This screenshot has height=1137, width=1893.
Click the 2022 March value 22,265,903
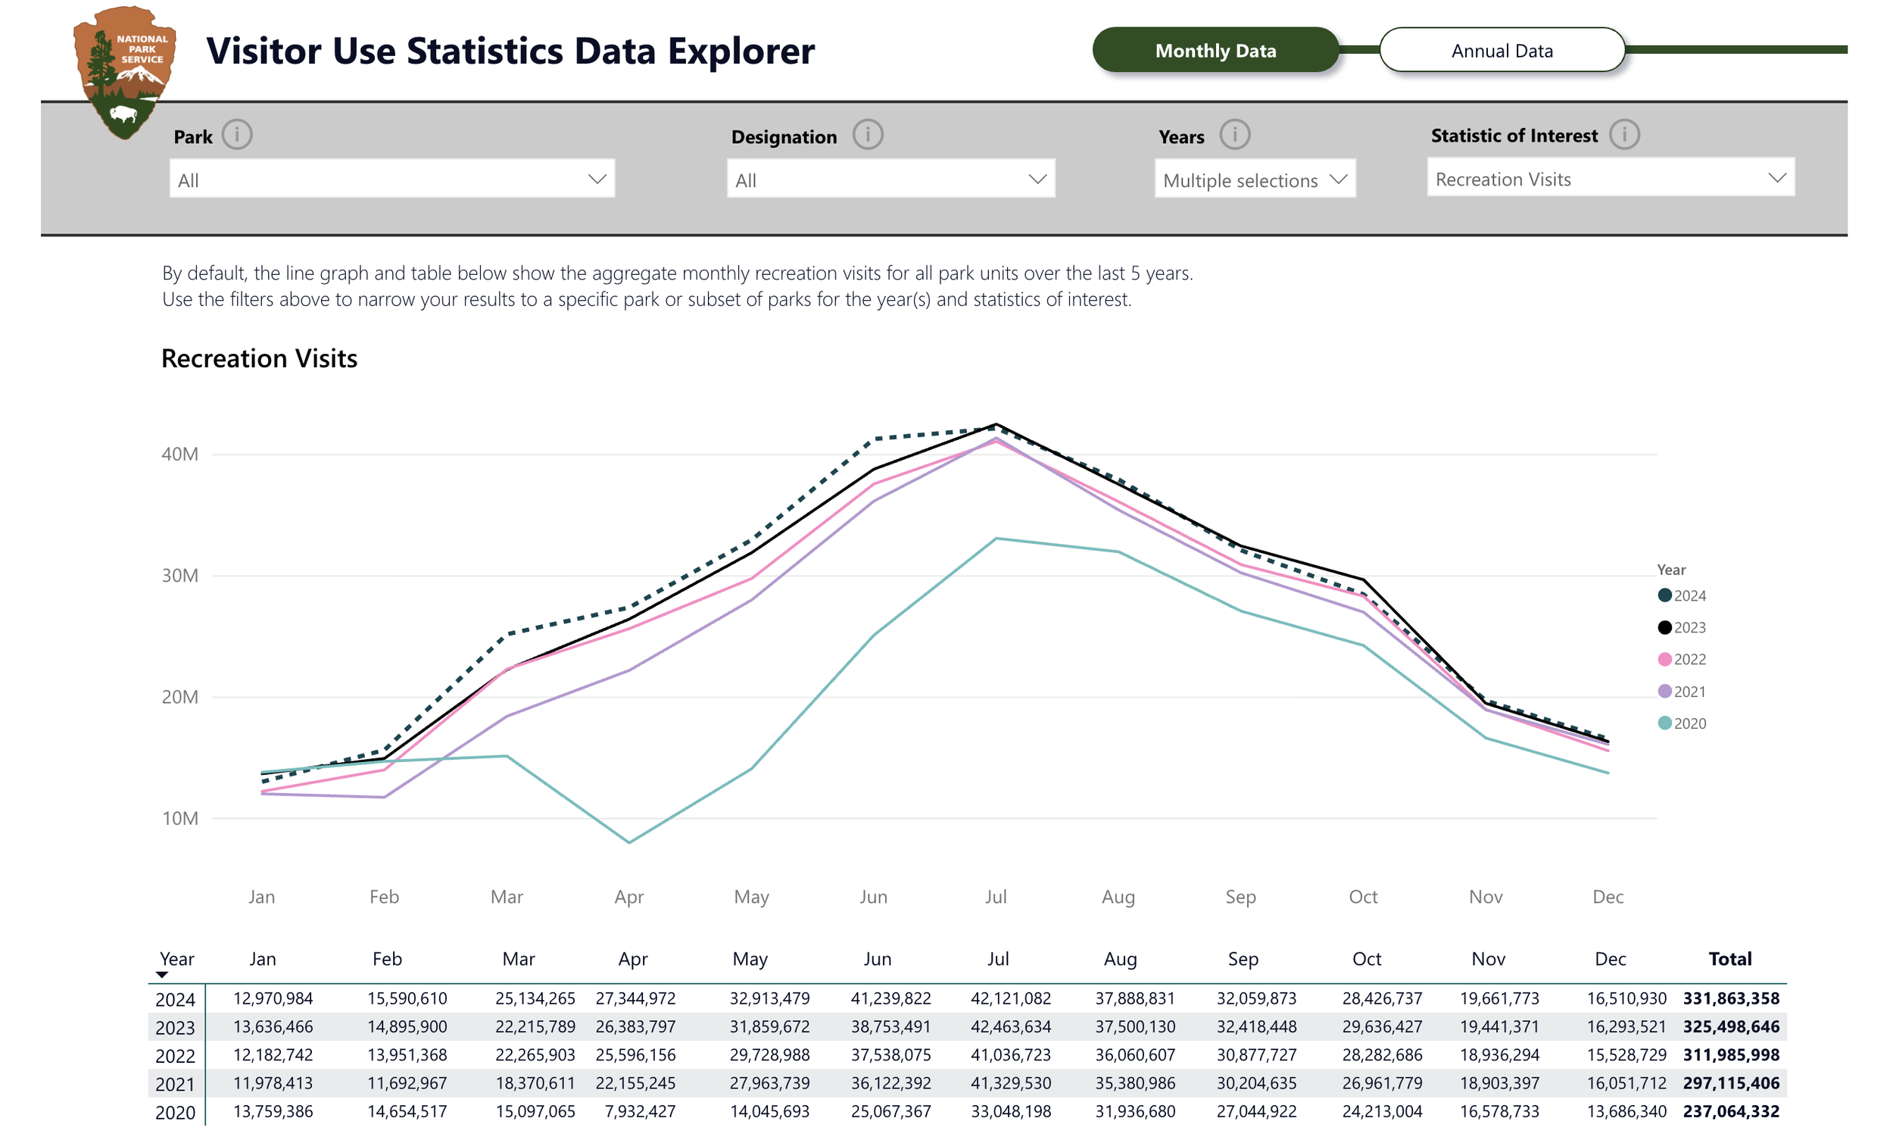tap(535, 1055)
